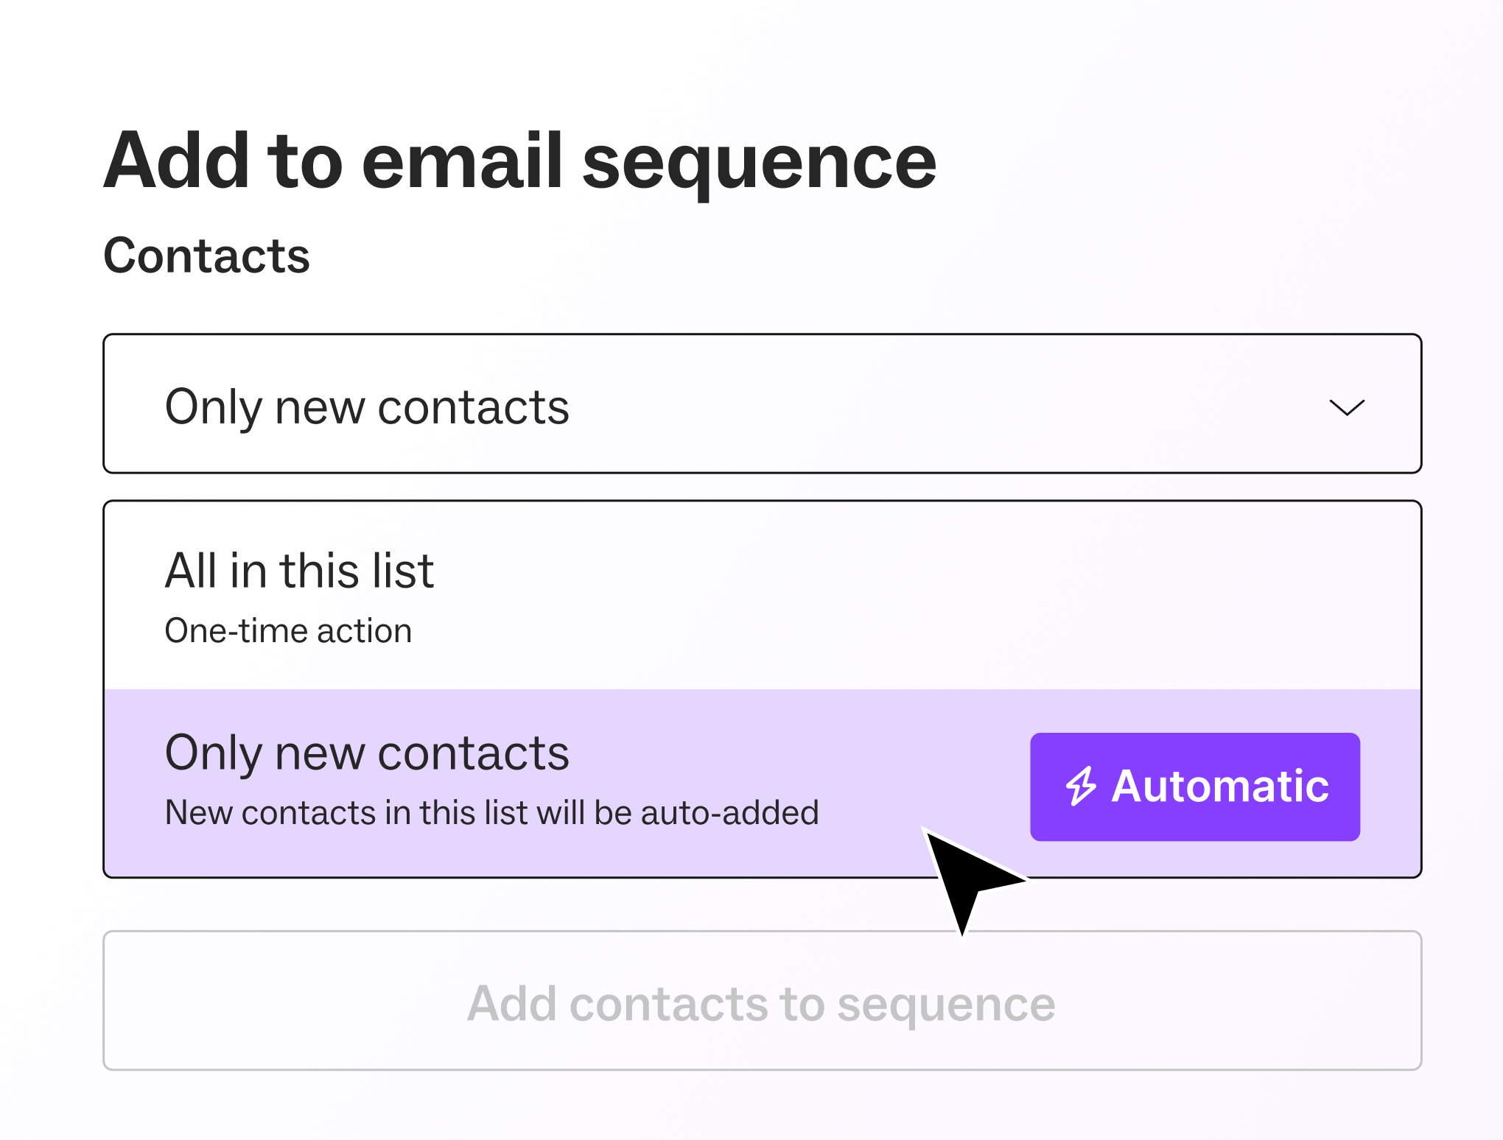Click the 'Contacts' section label
The width and height of the screenshot is (1503, 1140).
[206, 256]
